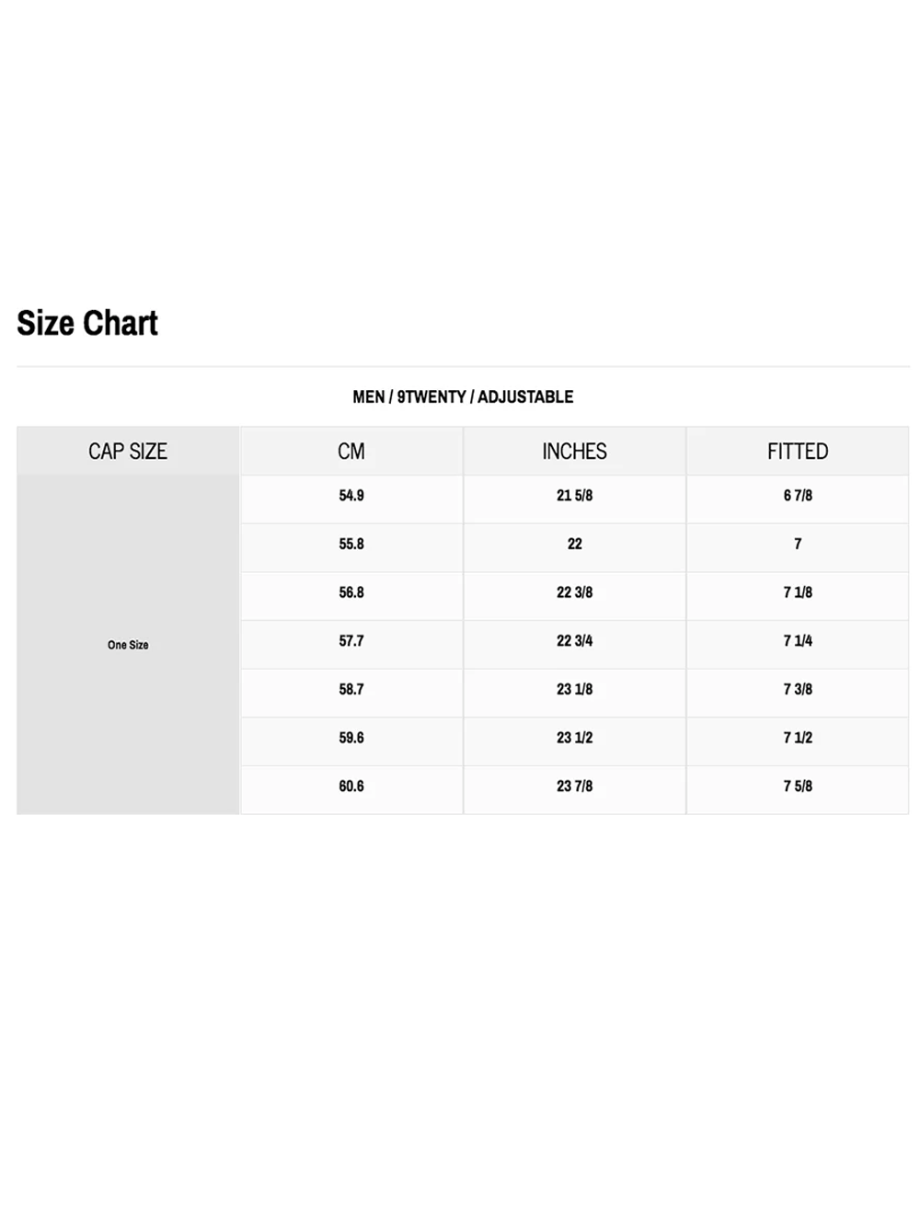Select the FITTED column header
Image resolution: width=920 pixels, height=1205 pixels.
click(x=798, y=452)
